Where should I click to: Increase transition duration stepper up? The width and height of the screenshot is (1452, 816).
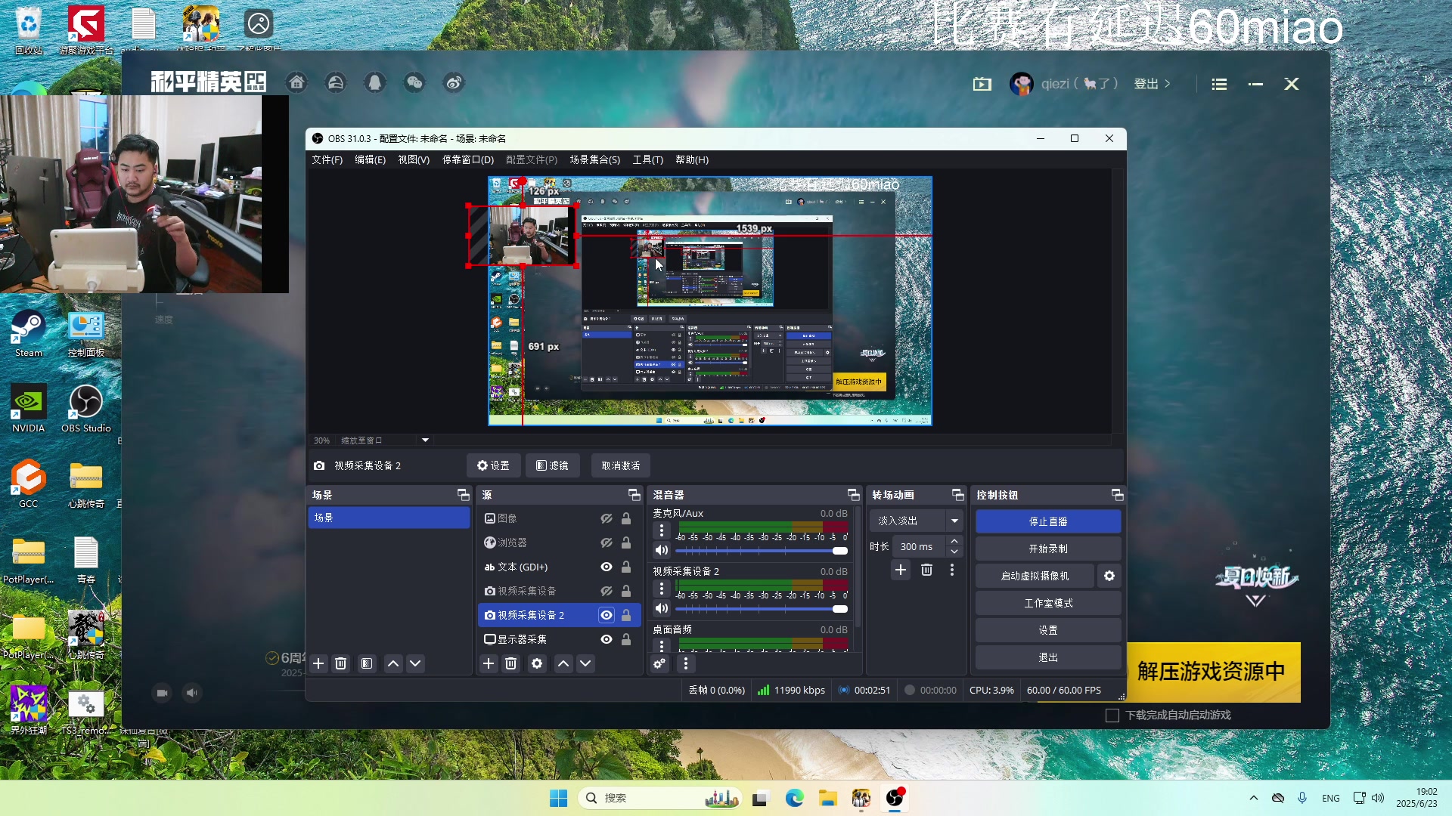954,541
